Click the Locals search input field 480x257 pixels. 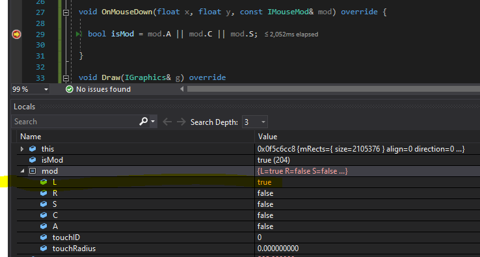tap(75, 122)
